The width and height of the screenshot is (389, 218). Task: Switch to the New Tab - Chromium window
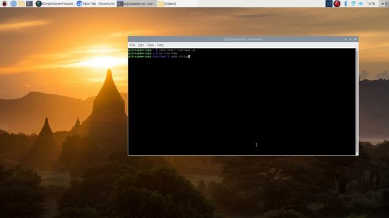click(x=96, y=4)
